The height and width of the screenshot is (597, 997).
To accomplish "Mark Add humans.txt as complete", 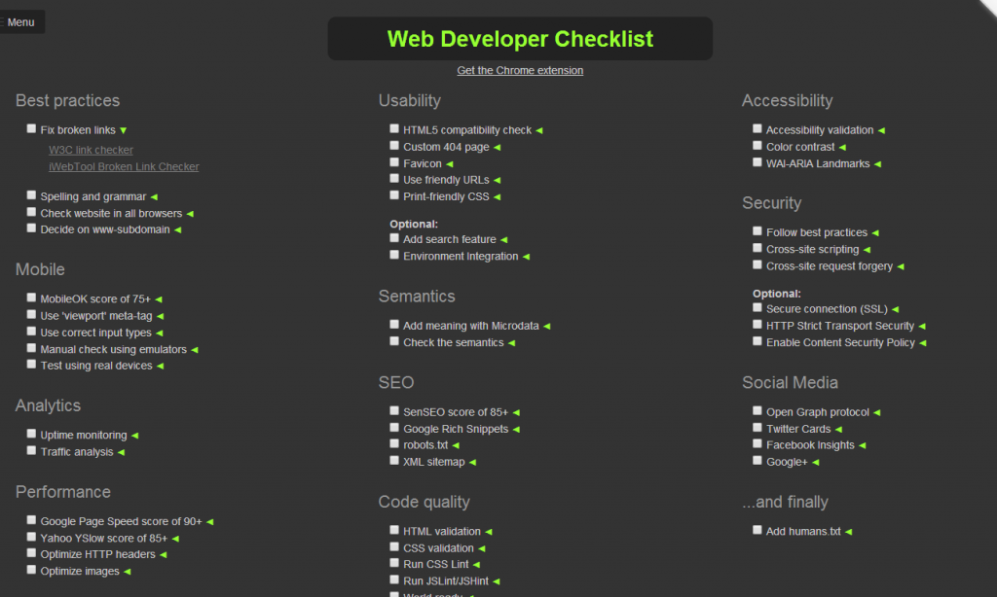I will [x=757, y=530].
